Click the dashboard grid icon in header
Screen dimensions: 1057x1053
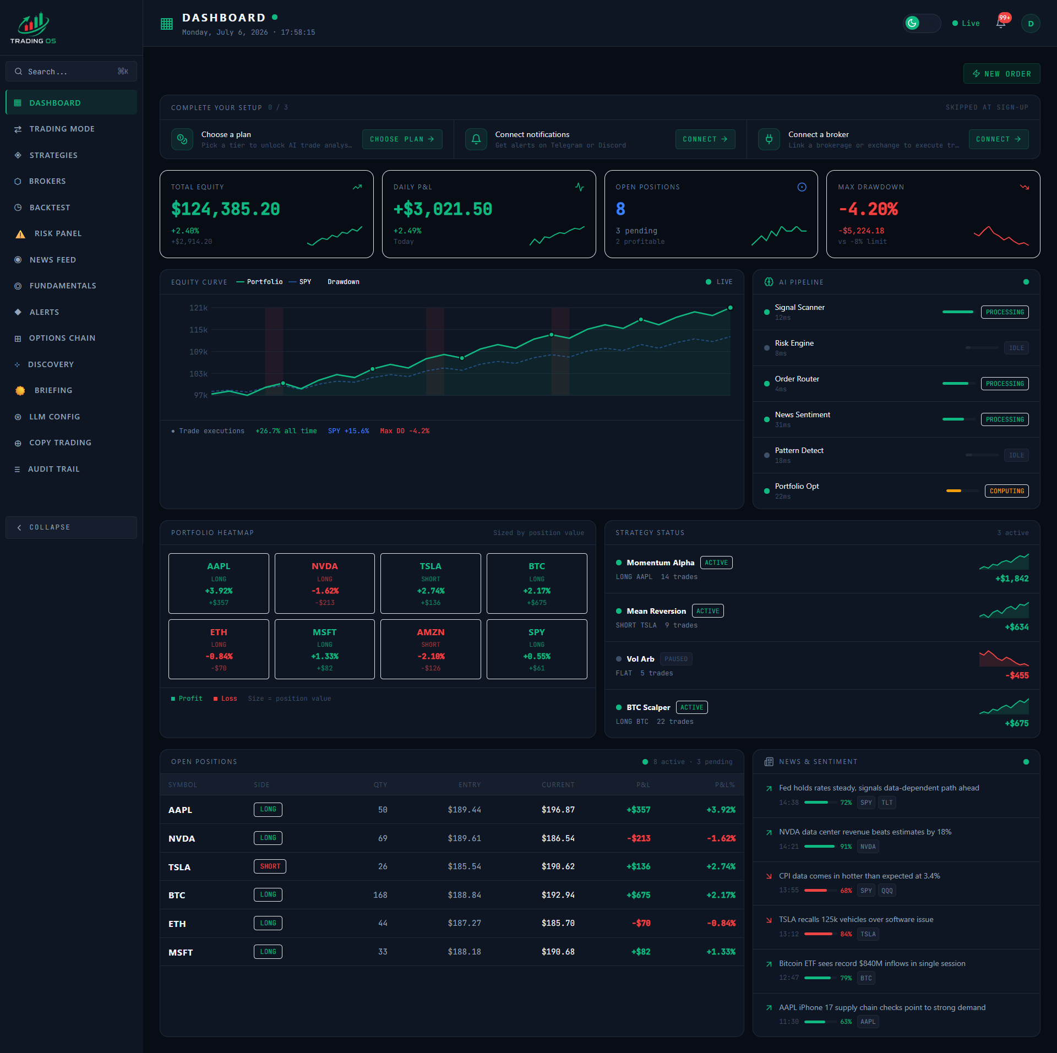[x=166, y=24]
